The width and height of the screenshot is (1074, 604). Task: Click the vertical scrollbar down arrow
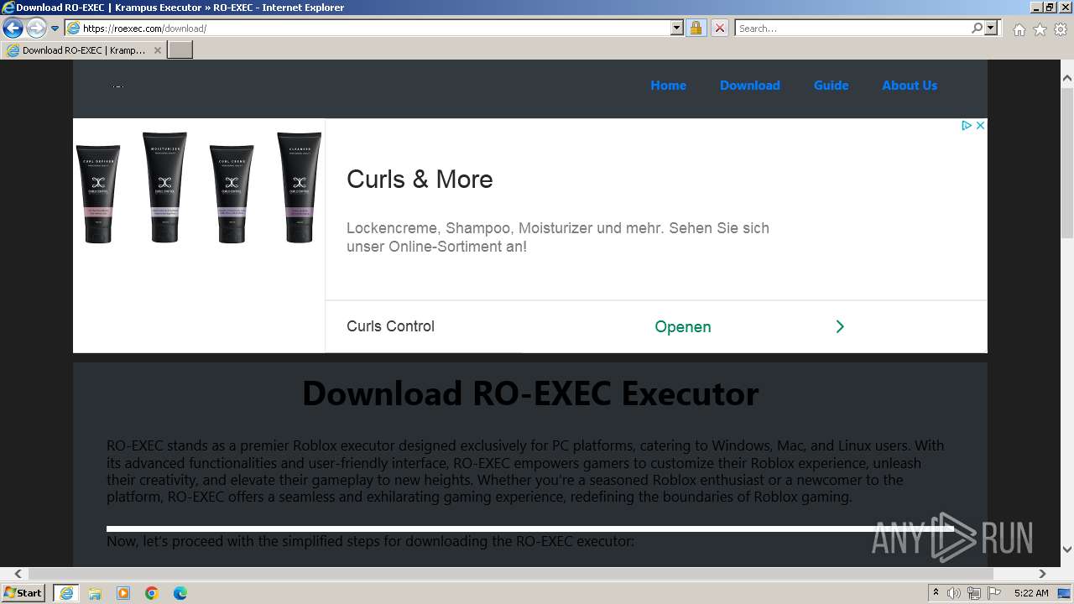tap(1067, 549)
